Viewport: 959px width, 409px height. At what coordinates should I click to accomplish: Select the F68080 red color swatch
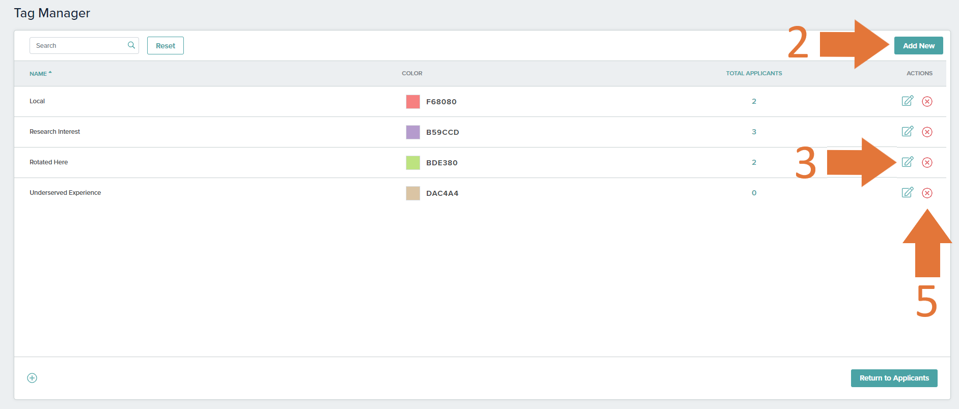[x=413, y=102]
